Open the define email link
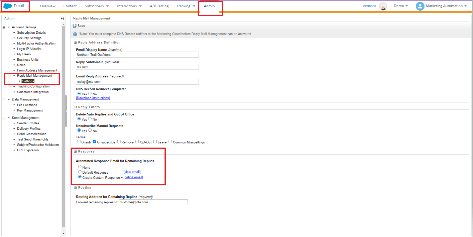This screenshot has width=473, height=237. click(133, 177)
